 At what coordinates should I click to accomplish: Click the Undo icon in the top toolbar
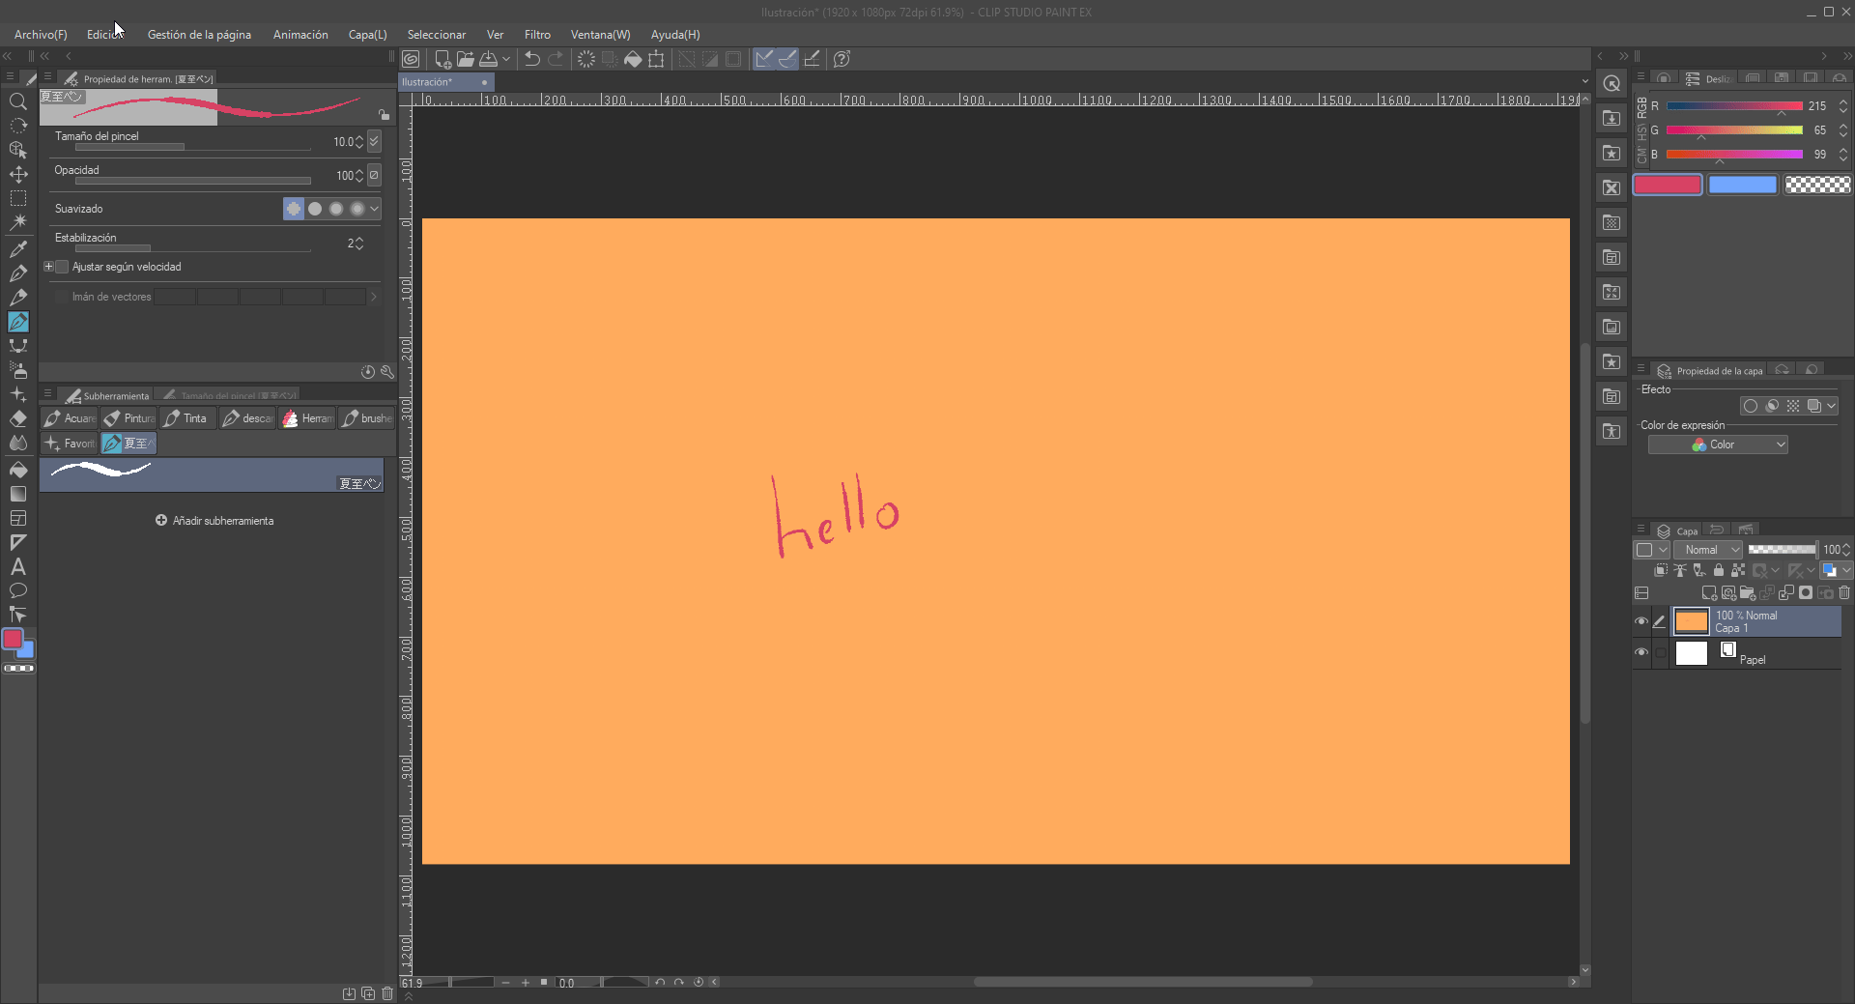coord(531,59)
